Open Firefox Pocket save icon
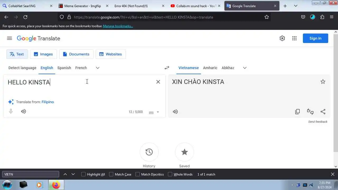Image resolution: width=338 pixels, height=190 pixels. pos(303,17)
